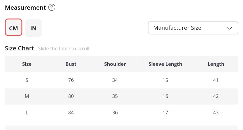Click the length value 41
The image size is (243, 130).
[216, 80]
